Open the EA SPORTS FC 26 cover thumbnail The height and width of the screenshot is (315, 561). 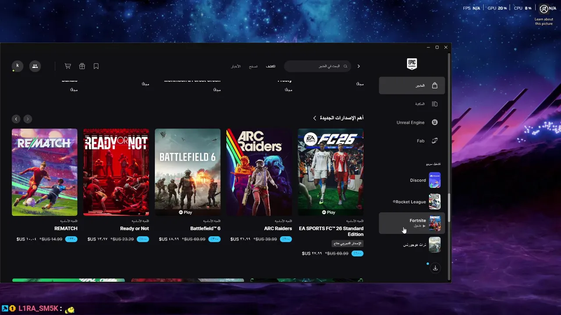coord(330,172)
